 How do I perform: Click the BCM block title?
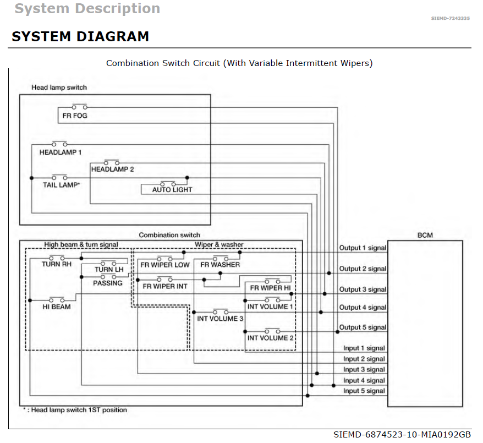[x=425, y=235]
